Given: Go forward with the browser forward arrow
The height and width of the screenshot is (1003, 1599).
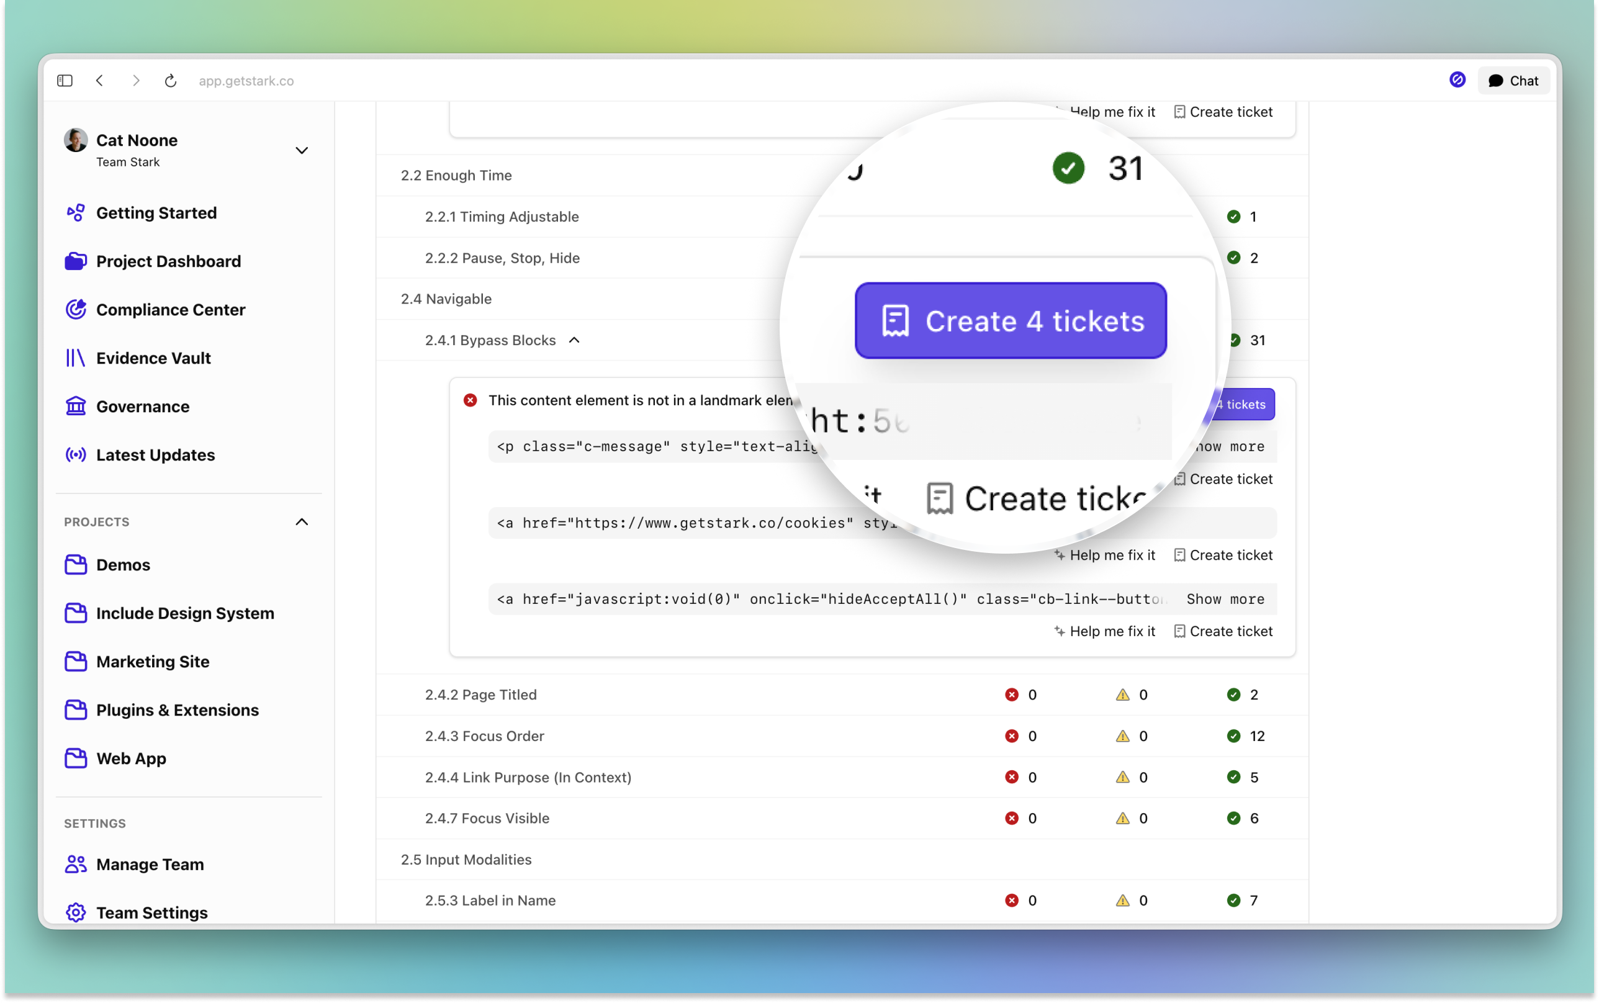Looking at the screenshot, I should (136, 80).
